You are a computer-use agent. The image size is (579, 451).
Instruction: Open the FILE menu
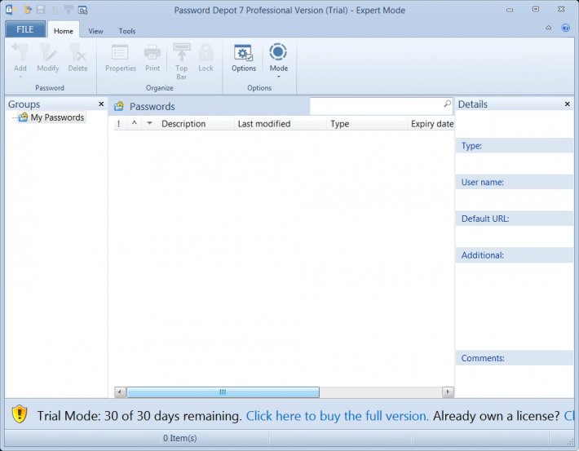tap(25, 29)
